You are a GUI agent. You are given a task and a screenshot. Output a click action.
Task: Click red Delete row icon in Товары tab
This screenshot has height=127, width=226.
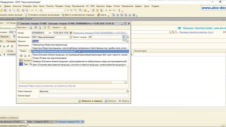[29, 56]
